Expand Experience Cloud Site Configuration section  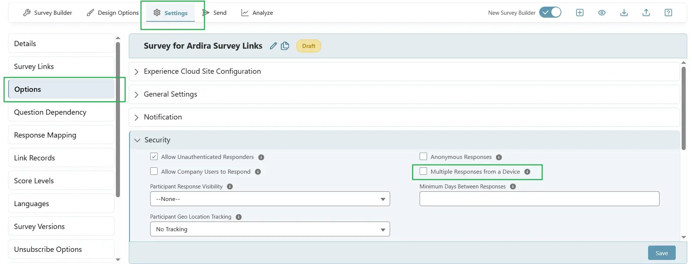404,72
